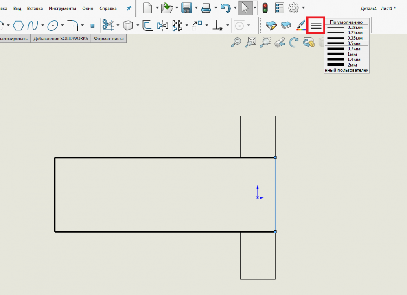Pin the menu bar with pushpin
Viewport: 407px width, 295px height.
[x=129, y=8]
